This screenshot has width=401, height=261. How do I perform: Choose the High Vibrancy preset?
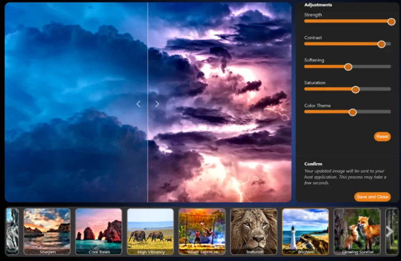coord(150,231)
